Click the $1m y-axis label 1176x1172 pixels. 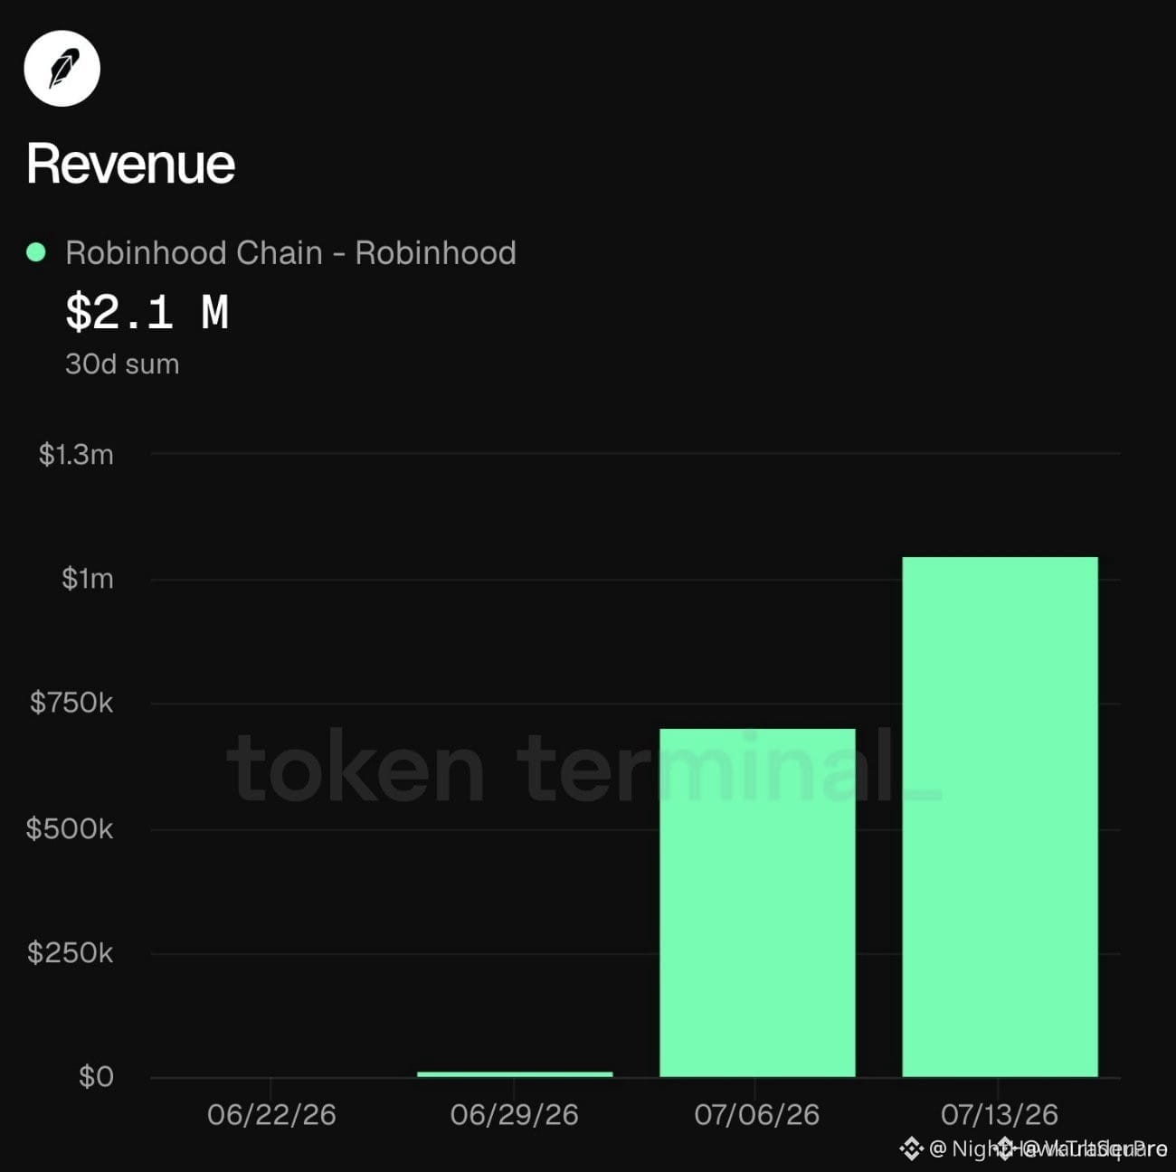tap(88, 579)
